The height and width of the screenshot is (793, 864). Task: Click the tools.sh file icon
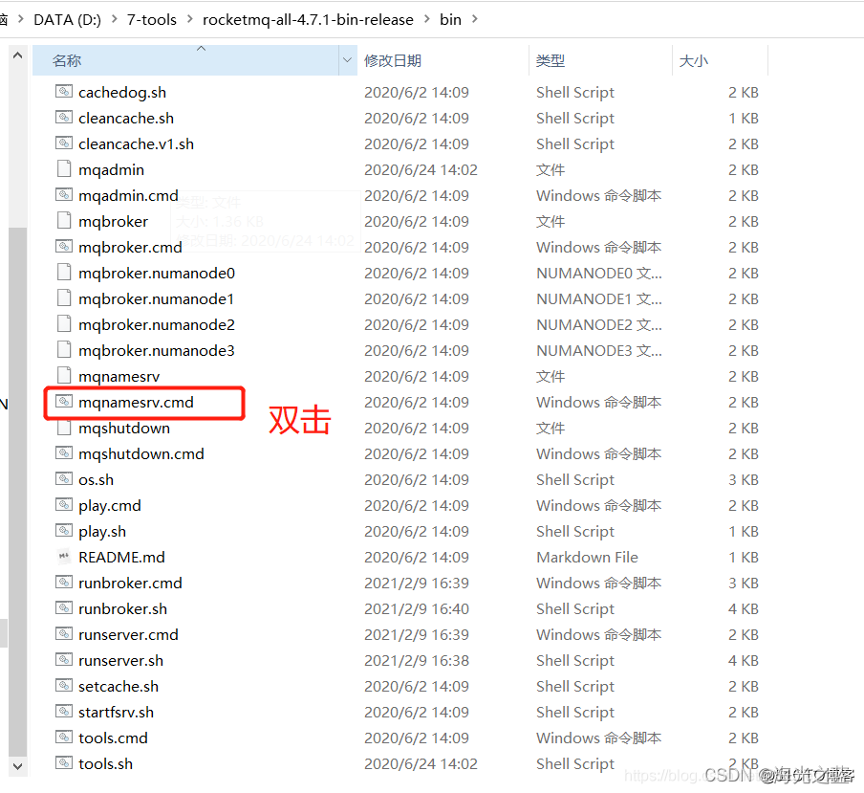click(x=64, y=763)
